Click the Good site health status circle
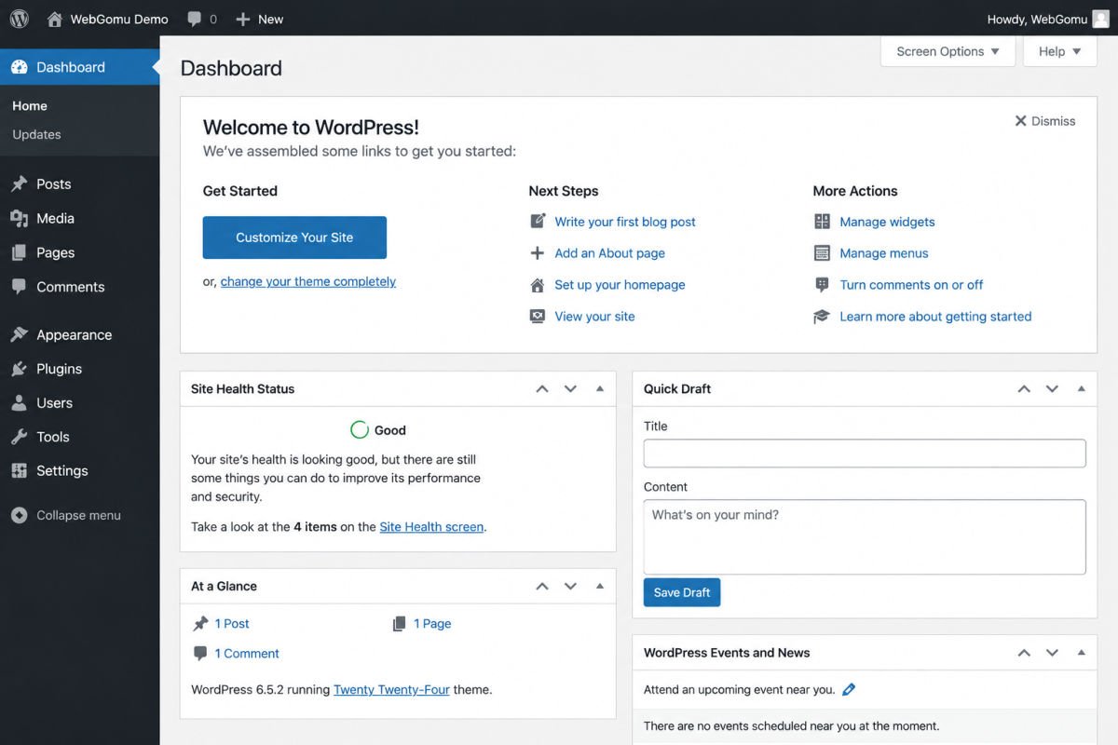This screenshot has width=1118, height=745. click(x=360, y=430)
